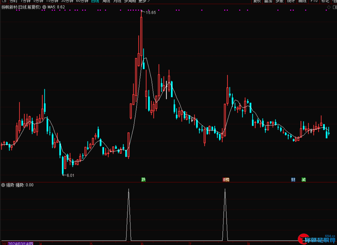This screenshot has height=245, width=337.
Task: Open the 更多 periods menu
Action: click(144, 1)
